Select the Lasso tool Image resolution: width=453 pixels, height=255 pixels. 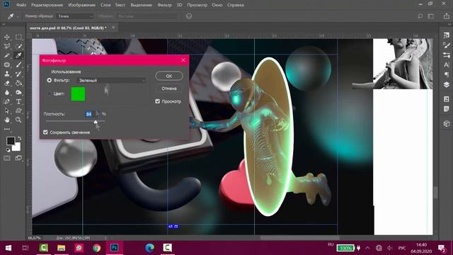7,46
